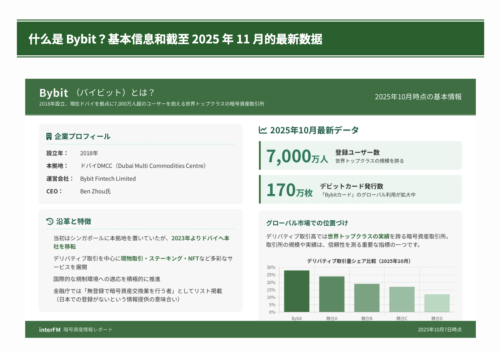
Task: Select the グローバル市場での位置づけ panel header
Action: 307,223
